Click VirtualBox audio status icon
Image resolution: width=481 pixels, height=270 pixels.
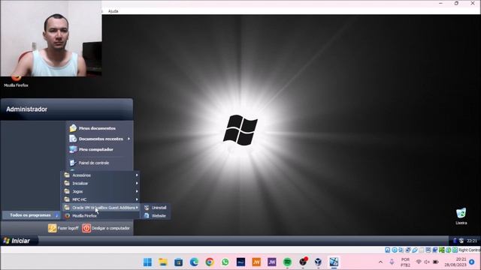point(401,250)
